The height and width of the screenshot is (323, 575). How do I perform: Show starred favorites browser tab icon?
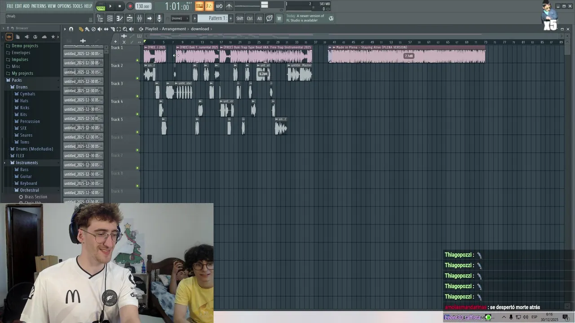click(x=53, y=37)
